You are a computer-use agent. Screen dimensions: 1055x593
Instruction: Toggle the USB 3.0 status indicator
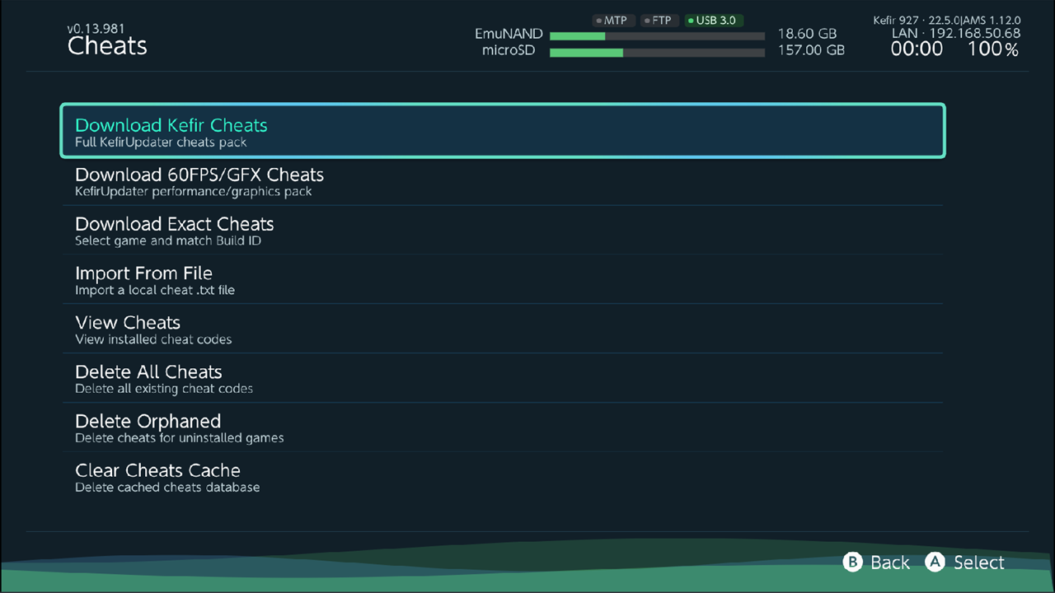715,21
